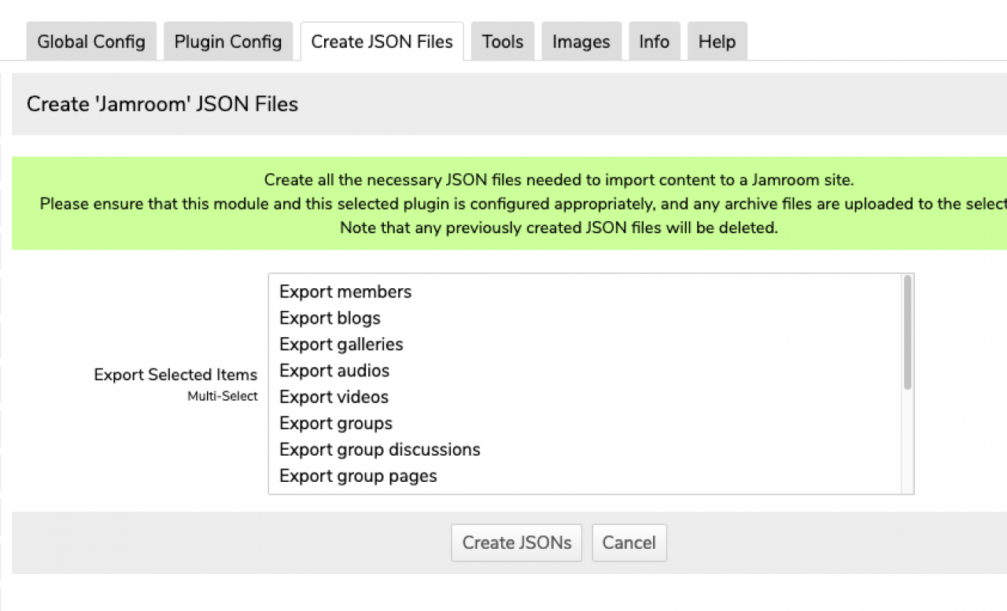Pick the Export group discussions item
The width and height of the screenshot is (1007, 611).
379,450
